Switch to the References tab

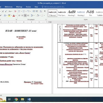(x=9, y=7)
